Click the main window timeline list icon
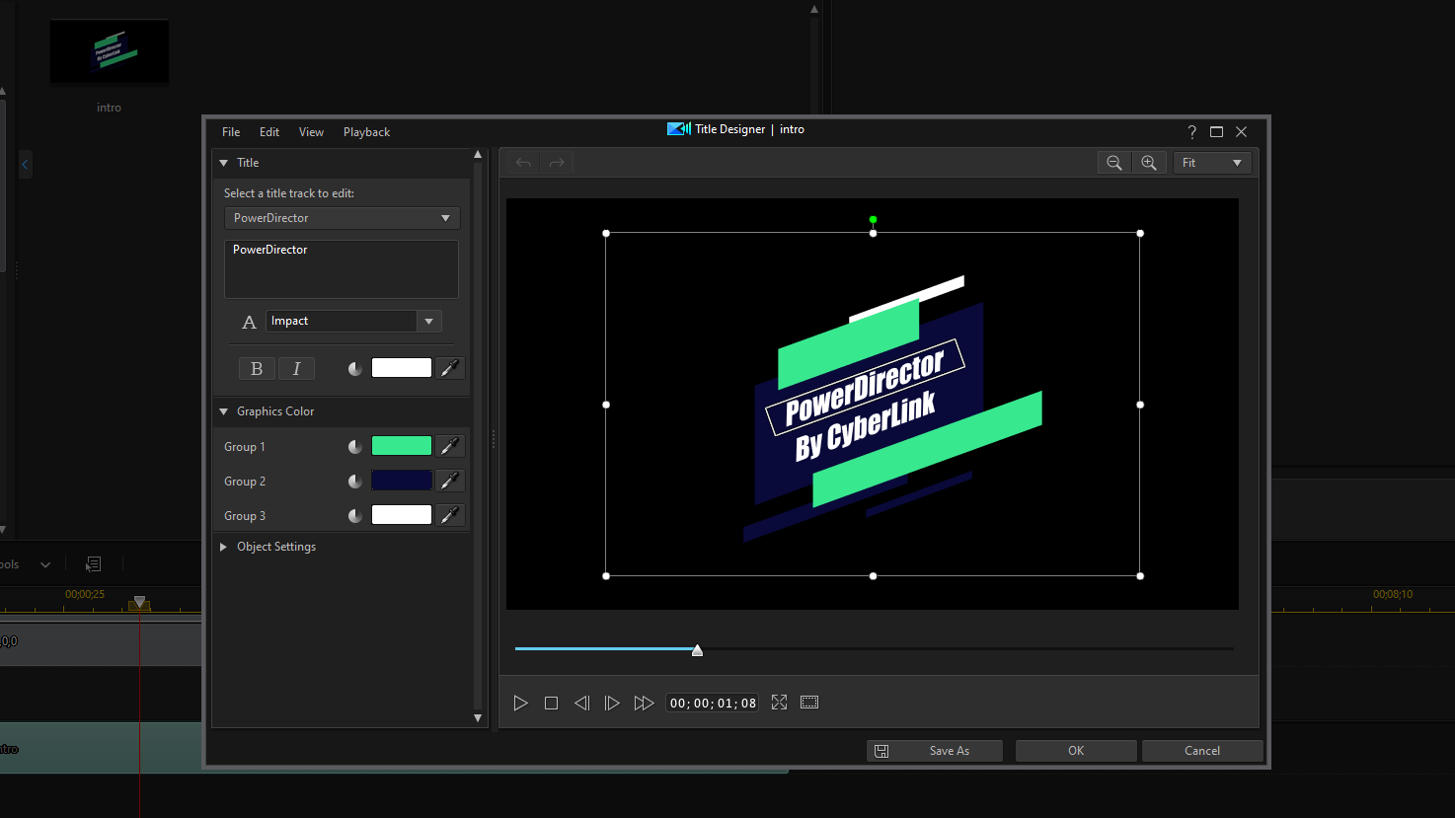Viewport: 1455px width, 818px height. (x=94, y=564)
